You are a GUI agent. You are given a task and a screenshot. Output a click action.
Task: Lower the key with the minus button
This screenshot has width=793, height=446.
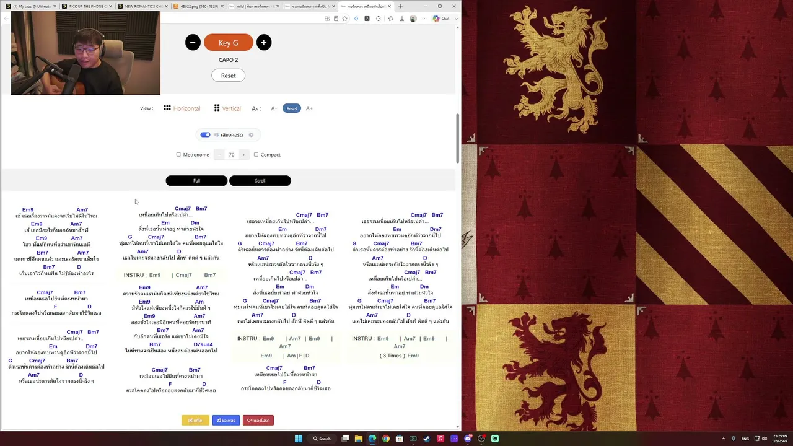[193, 42]
